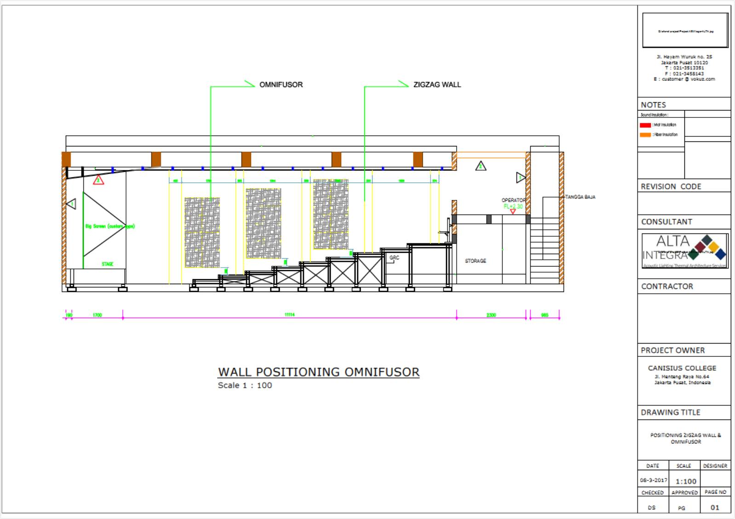Click the black triangle marker above the operator room
735x519 pixels.
coord(481,166)
